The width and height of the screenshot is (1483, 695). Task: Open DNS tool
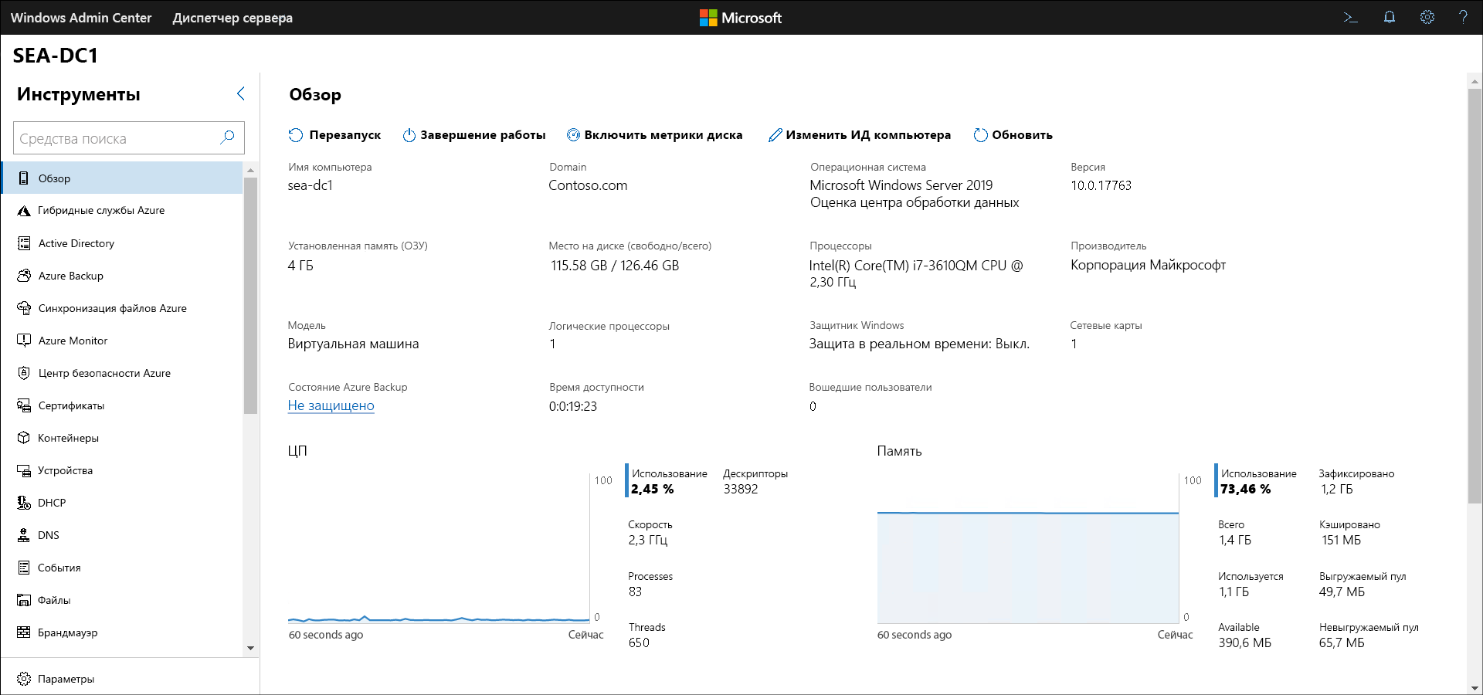[123, 535]
